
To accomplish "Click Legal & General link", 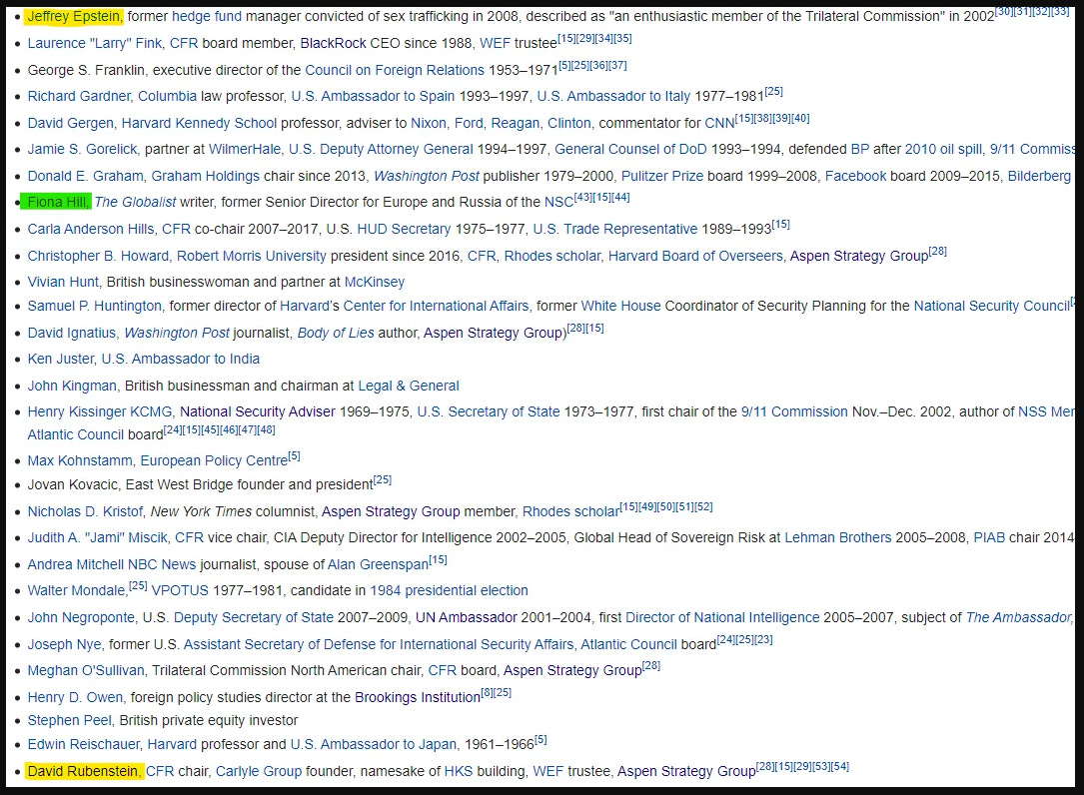I will tap(409, 386).
